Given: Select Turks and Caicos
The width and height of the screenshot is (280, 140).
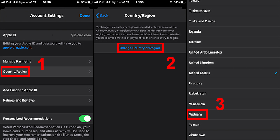Looking at the screenshot, I should point(233,21).
